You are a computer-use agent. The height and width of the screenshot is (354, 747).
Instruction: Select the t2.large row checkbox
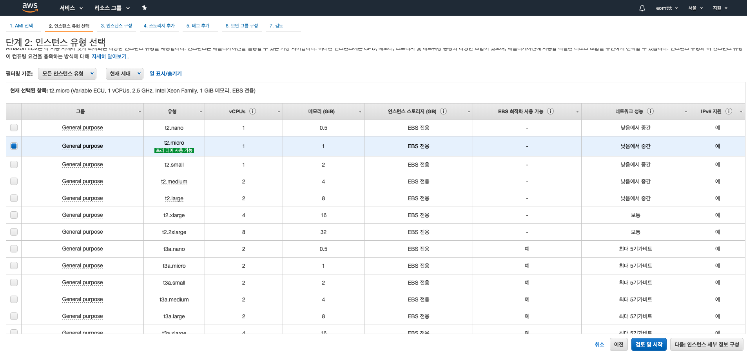(14, 198)
